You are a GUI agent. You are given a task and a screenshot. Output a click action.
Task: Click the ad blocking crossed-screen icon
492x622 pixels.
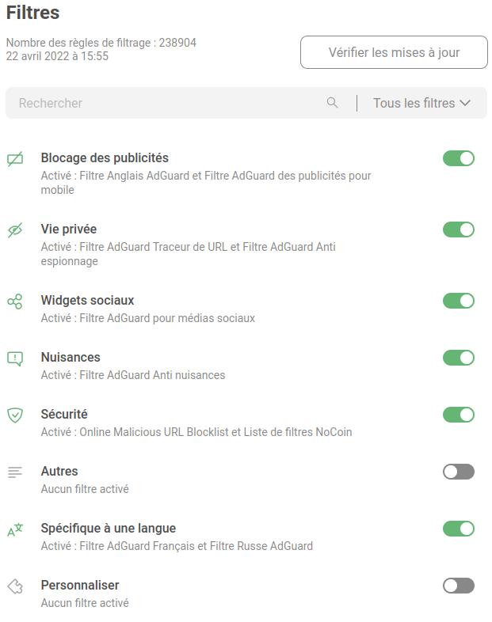pyautogui.click(x=15, y=159)
